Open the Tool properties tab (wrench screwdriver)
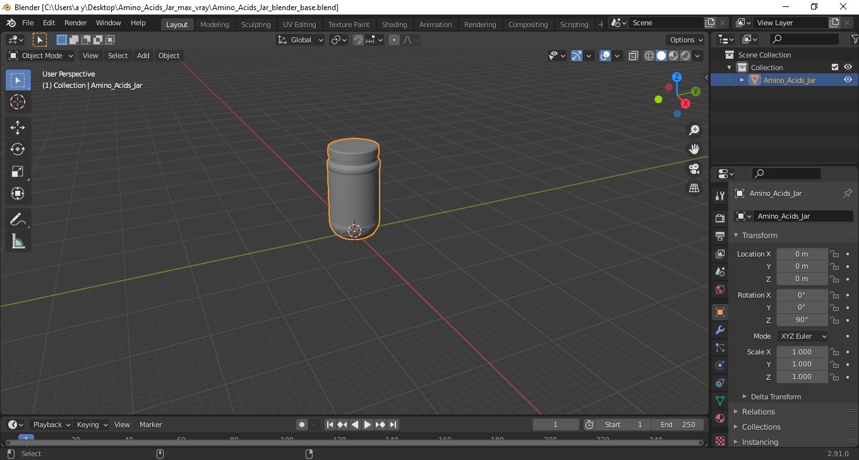859x460 pixels. (720, 196)
